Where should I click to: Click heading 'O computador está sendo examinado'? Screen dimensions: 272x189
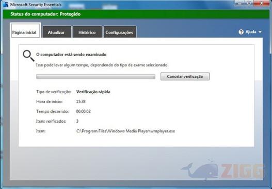click(71, 55)
